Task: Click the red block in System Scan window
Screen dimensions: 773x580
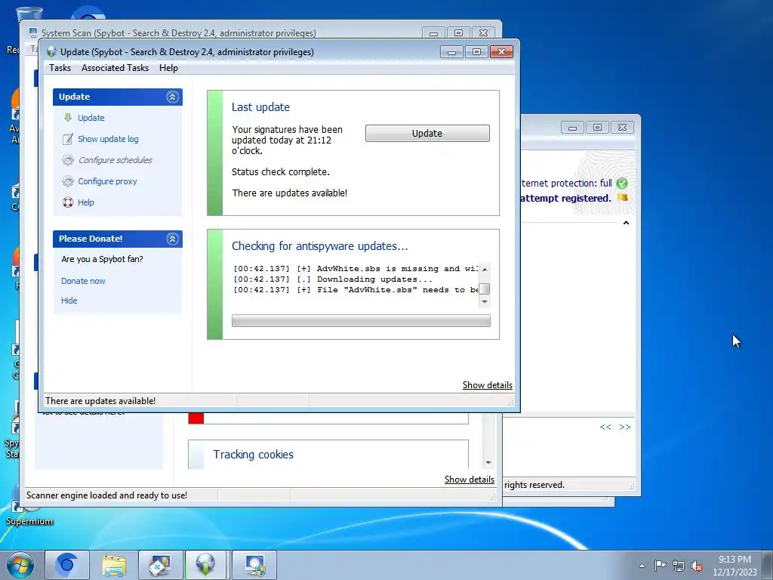Action: click(196, 418)
